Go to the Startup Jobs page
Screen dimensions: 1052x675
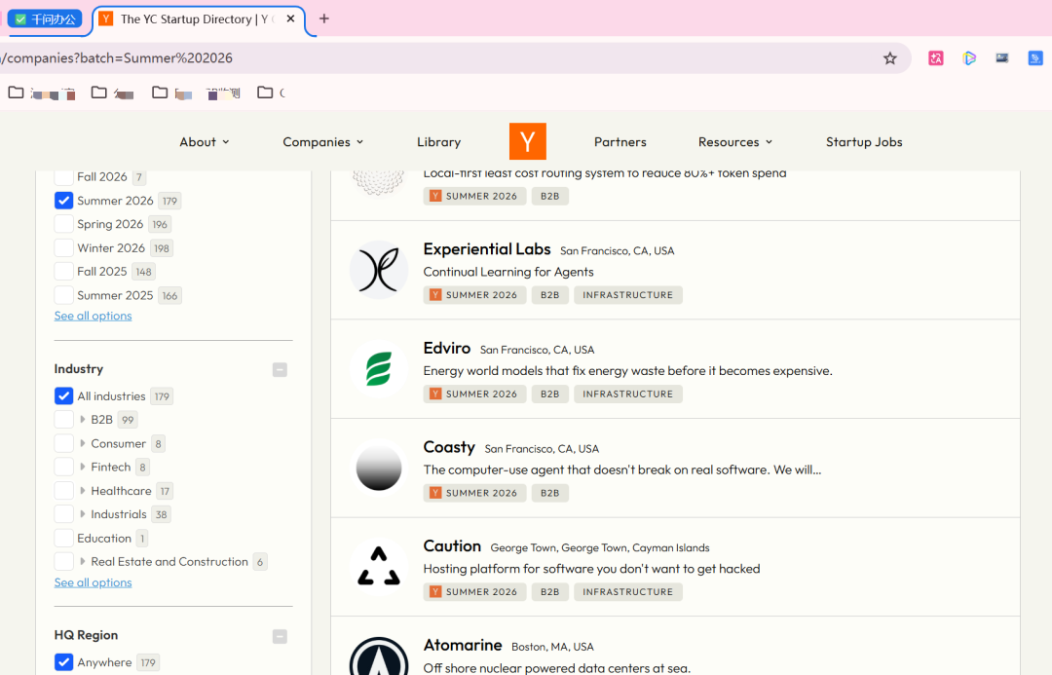864,141
